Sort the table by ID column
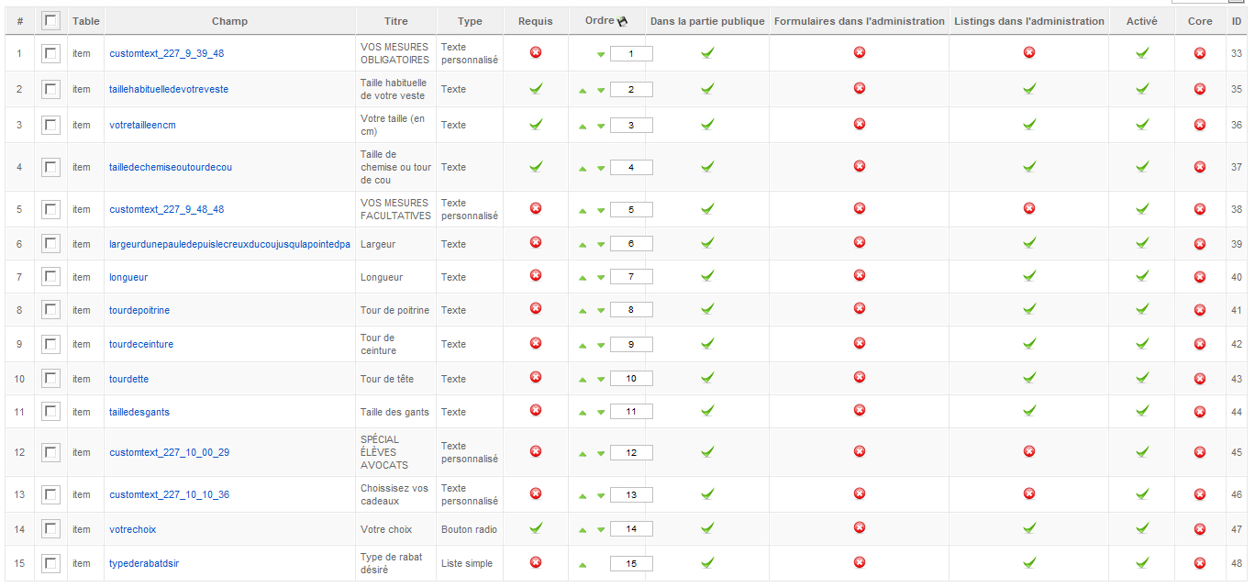The image size is (1255, 587). 1237,21
